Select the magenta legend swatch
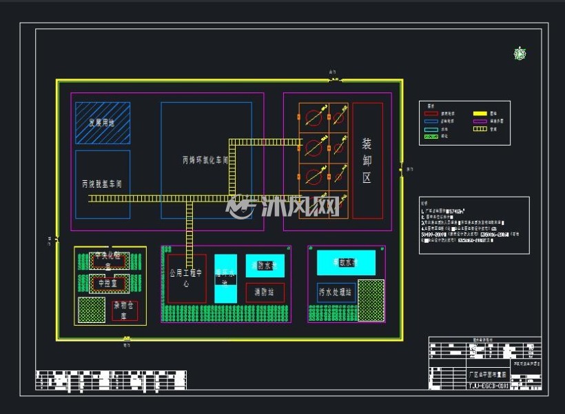This screenshot has width=565, height=414. [x=480, y=121]
